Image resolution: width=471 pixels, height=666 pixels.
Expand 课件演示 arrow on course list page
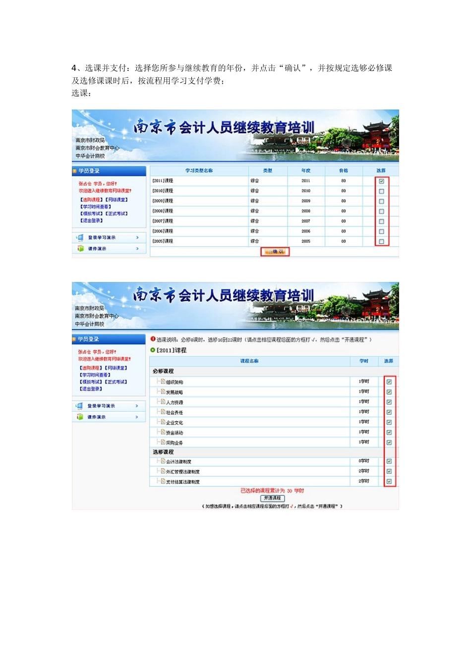point(137,417)
